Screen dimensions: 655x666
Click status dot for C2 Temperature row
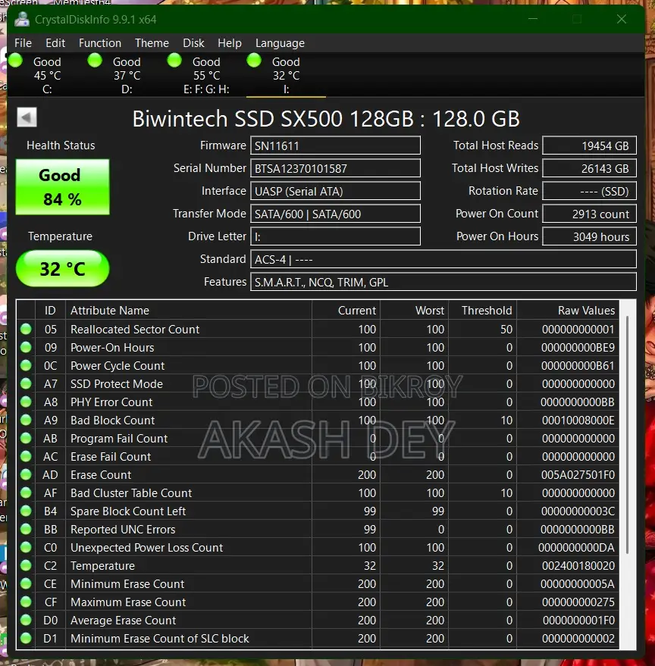click(26, 566)
